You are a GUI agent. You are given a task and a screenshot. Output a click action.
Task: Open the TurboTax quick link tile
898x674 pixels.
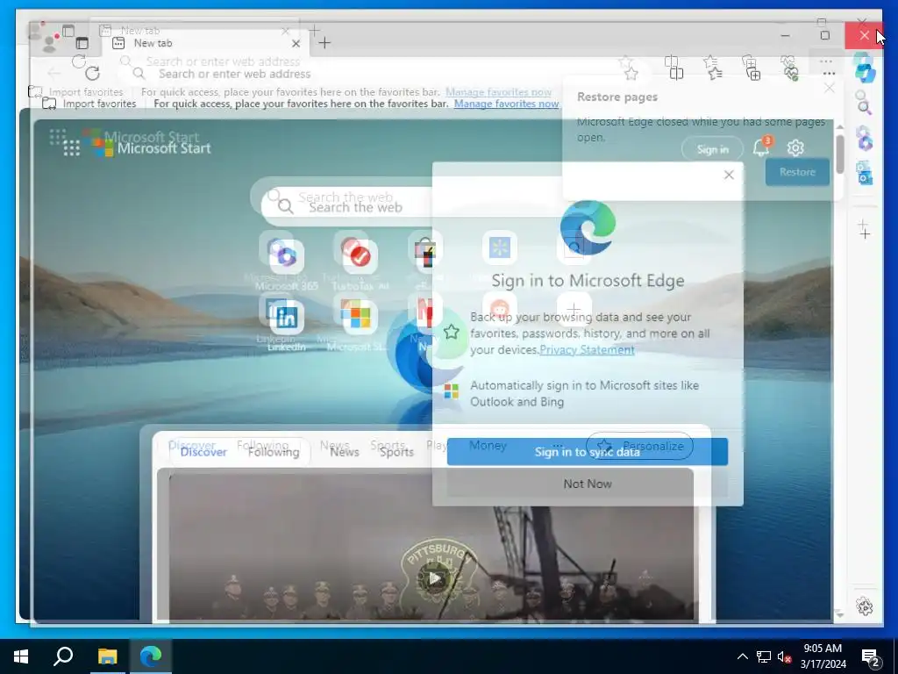360,257
